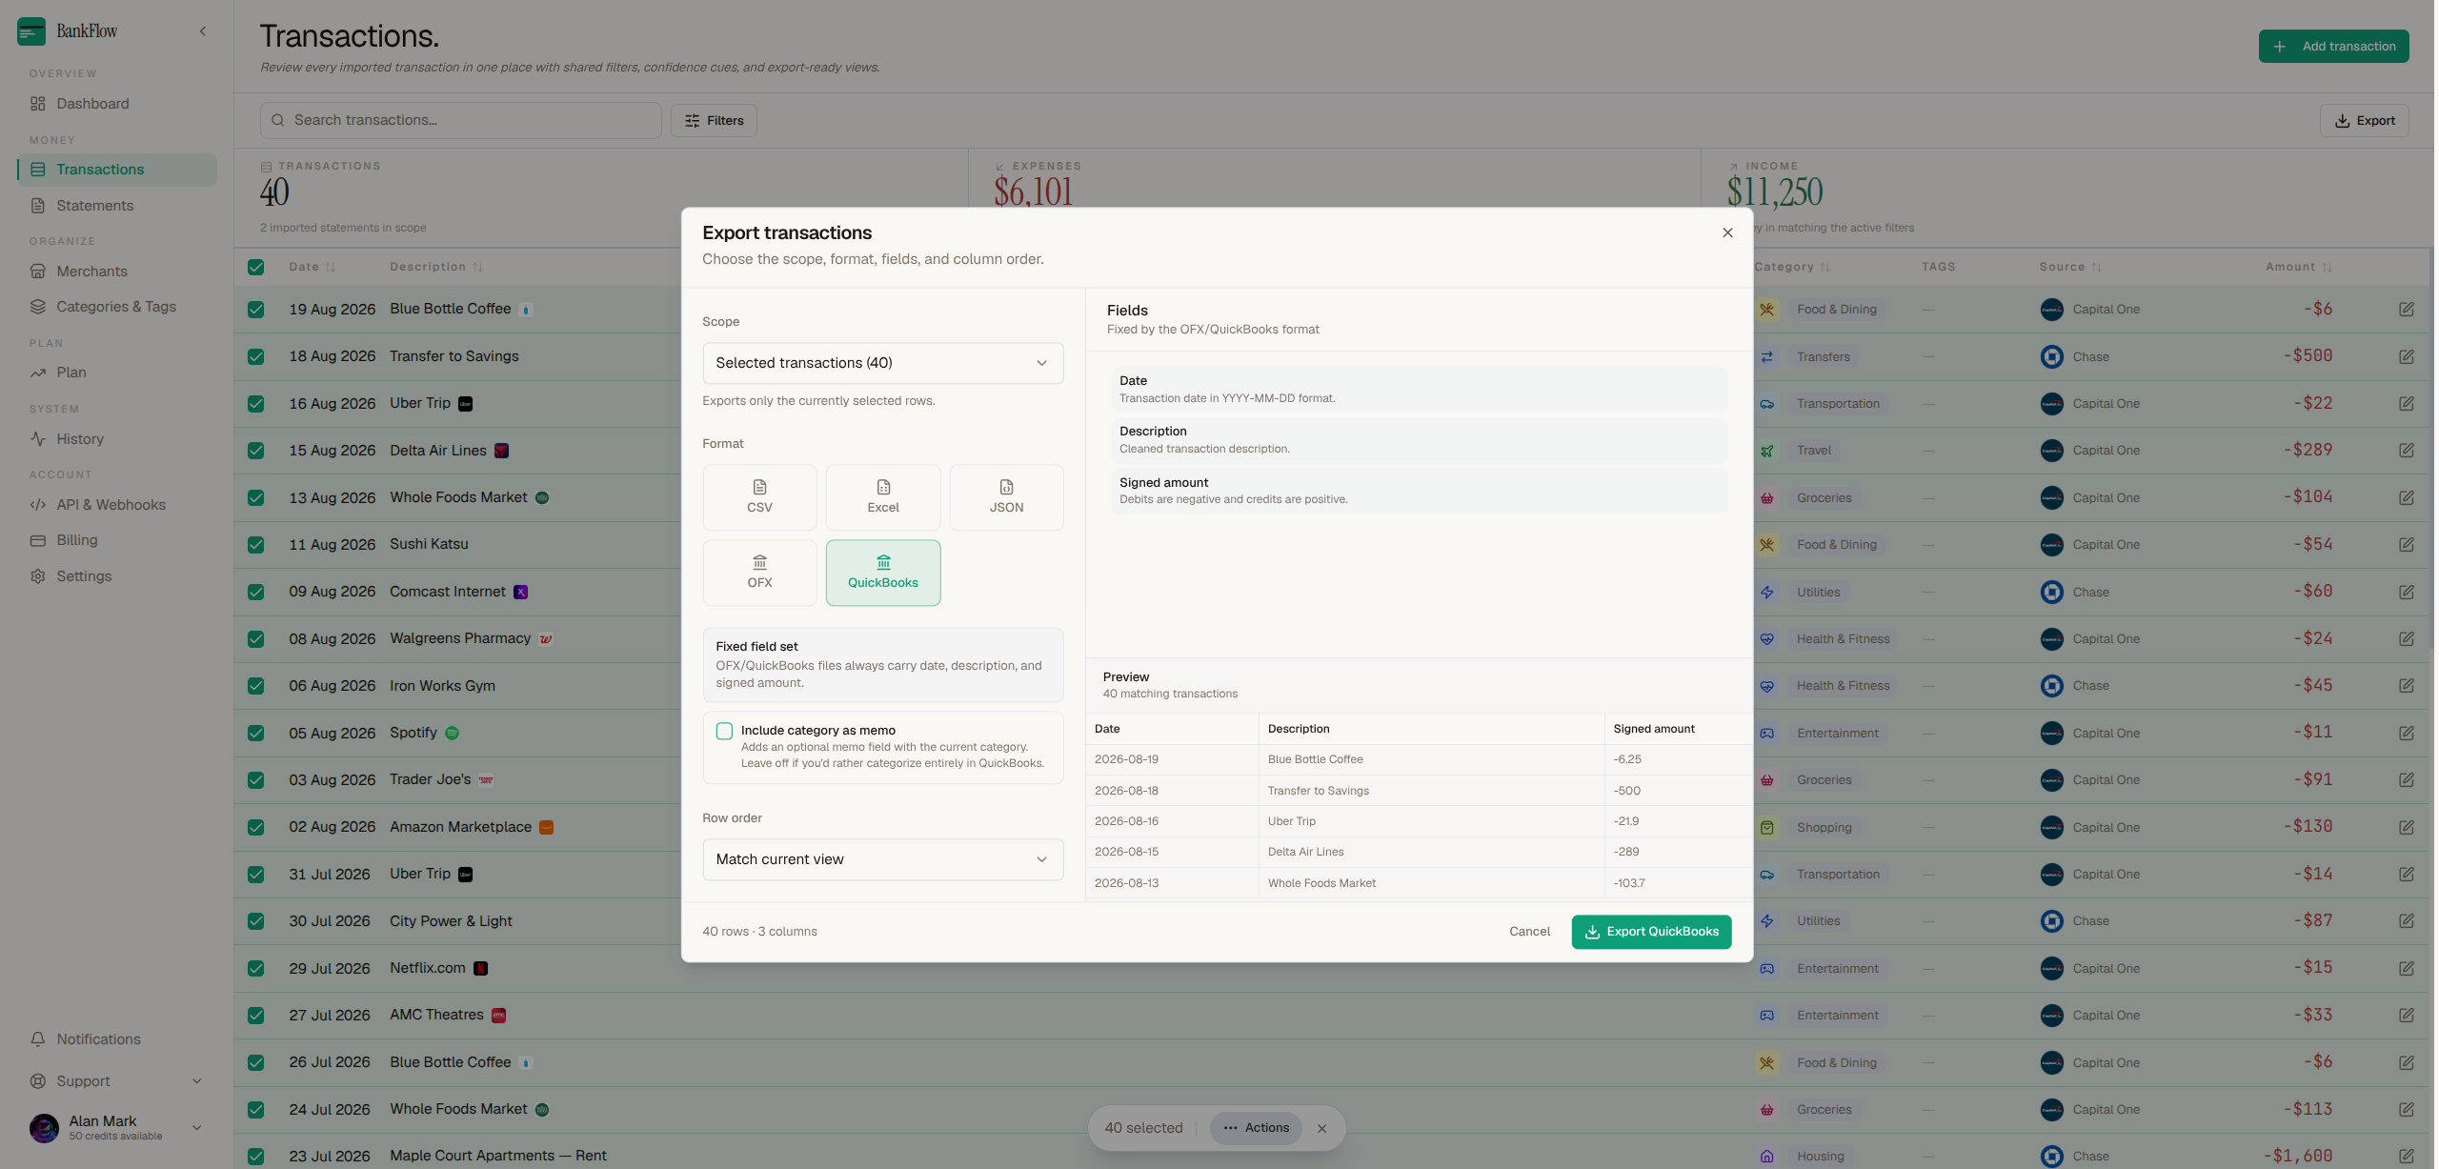2439x1169 pixels.
Task: Select the OFX format option
Action: pyautogui.click(x=759, y=573)
